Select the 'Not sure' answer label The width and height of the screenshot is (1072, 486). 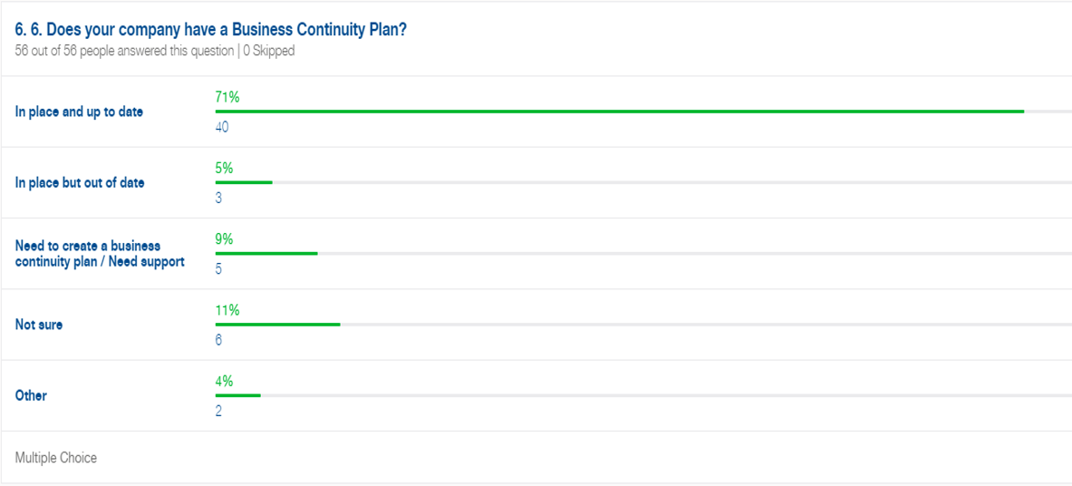39,326
